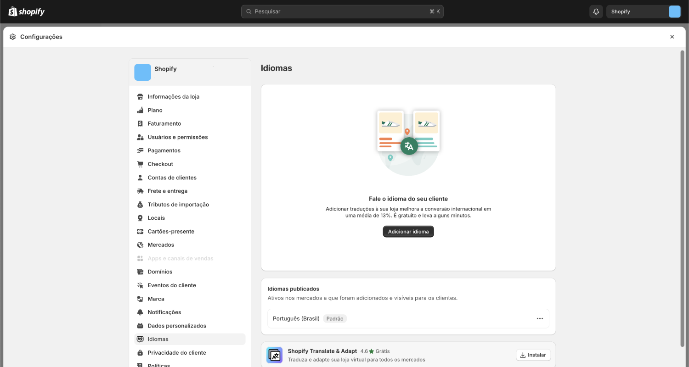
Task: Click the store icon beside Informações da loja
Action: [140, 97]
